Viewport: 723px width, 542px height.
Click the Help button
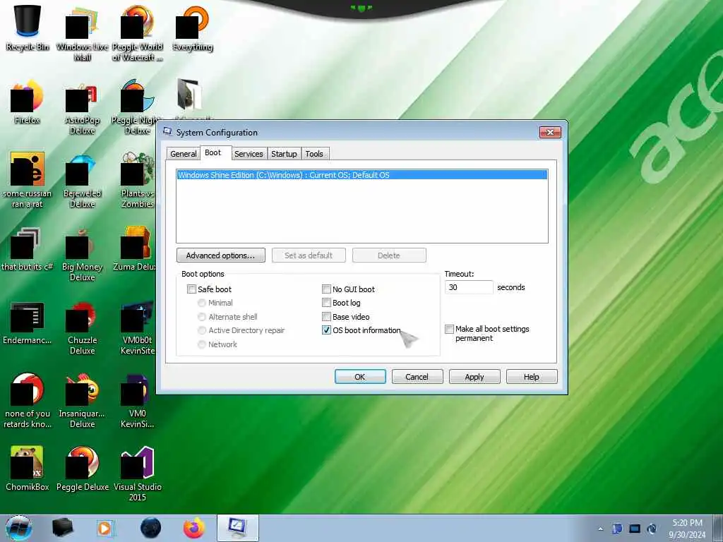[x=531, y=377]
